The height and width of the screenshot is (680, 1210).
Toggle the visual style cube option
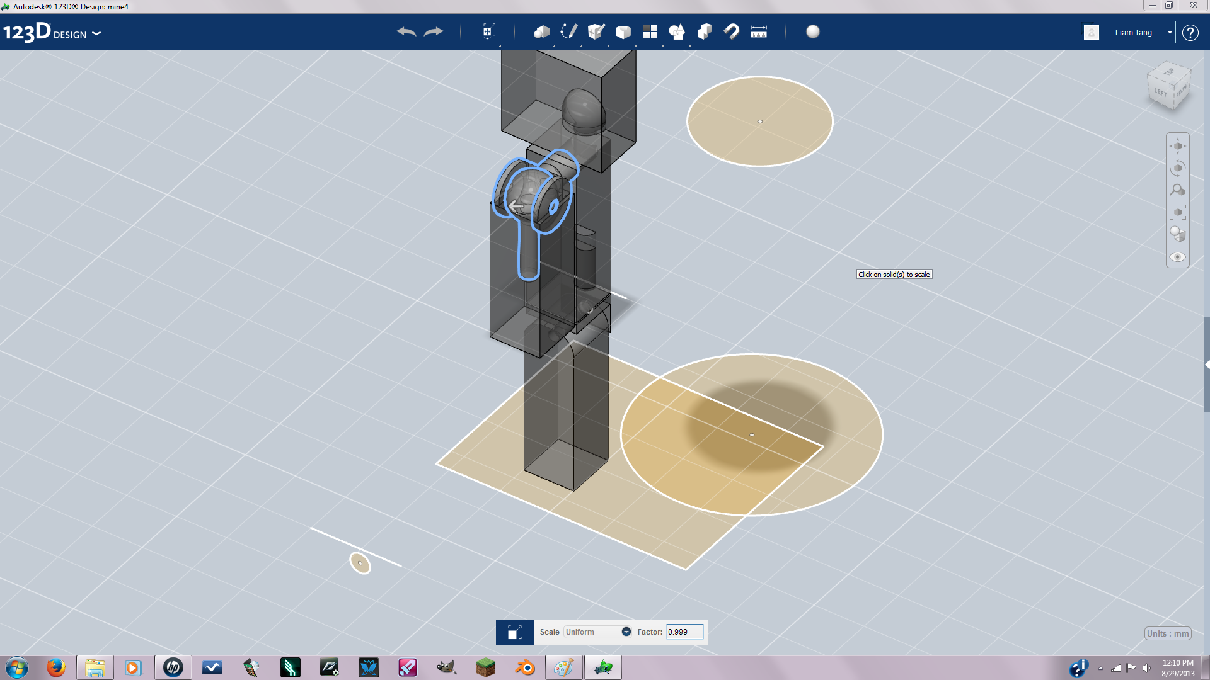[x=1178, y=234]
